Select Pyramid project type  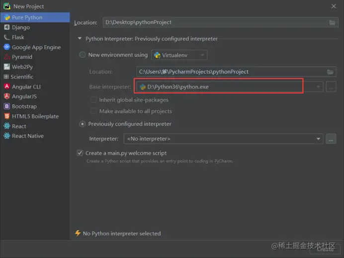(x=35, y=57)
